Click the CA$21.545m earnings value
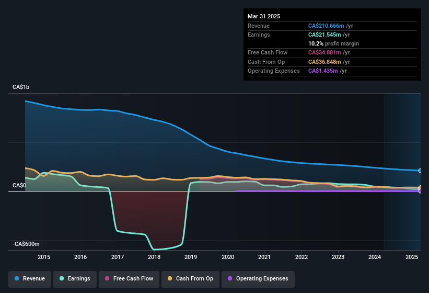429x293 pixels. coord(324,35)
